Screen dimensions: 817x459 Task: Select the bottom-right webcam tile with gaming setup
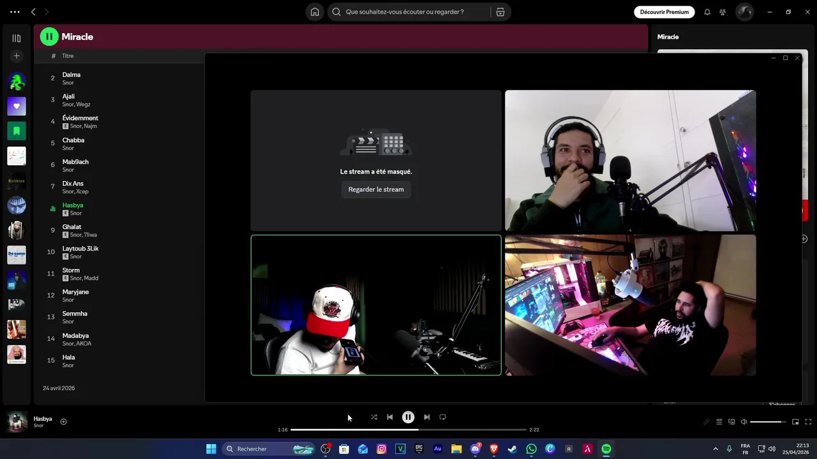click(x=631, y=305)
